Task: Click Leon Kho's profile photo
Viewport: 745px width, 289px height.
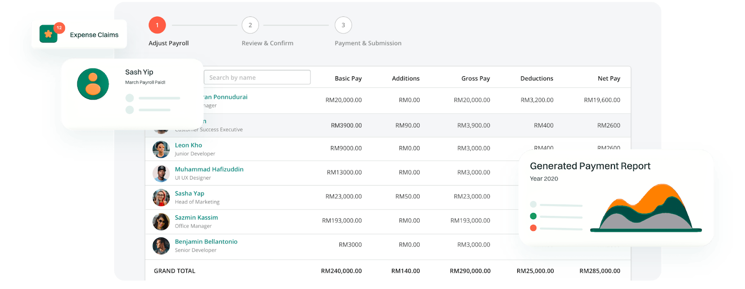Action: 161,149
